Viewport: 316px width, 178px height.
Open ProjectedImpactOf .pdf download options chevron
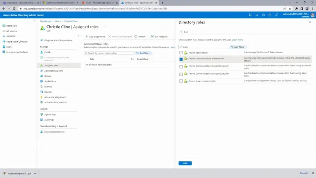coord(35,173)
